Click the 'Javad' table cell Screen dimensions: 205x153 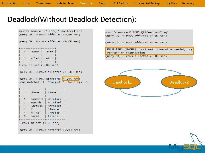(35, 116)
